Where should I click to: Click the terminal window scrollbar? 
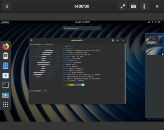125,73
